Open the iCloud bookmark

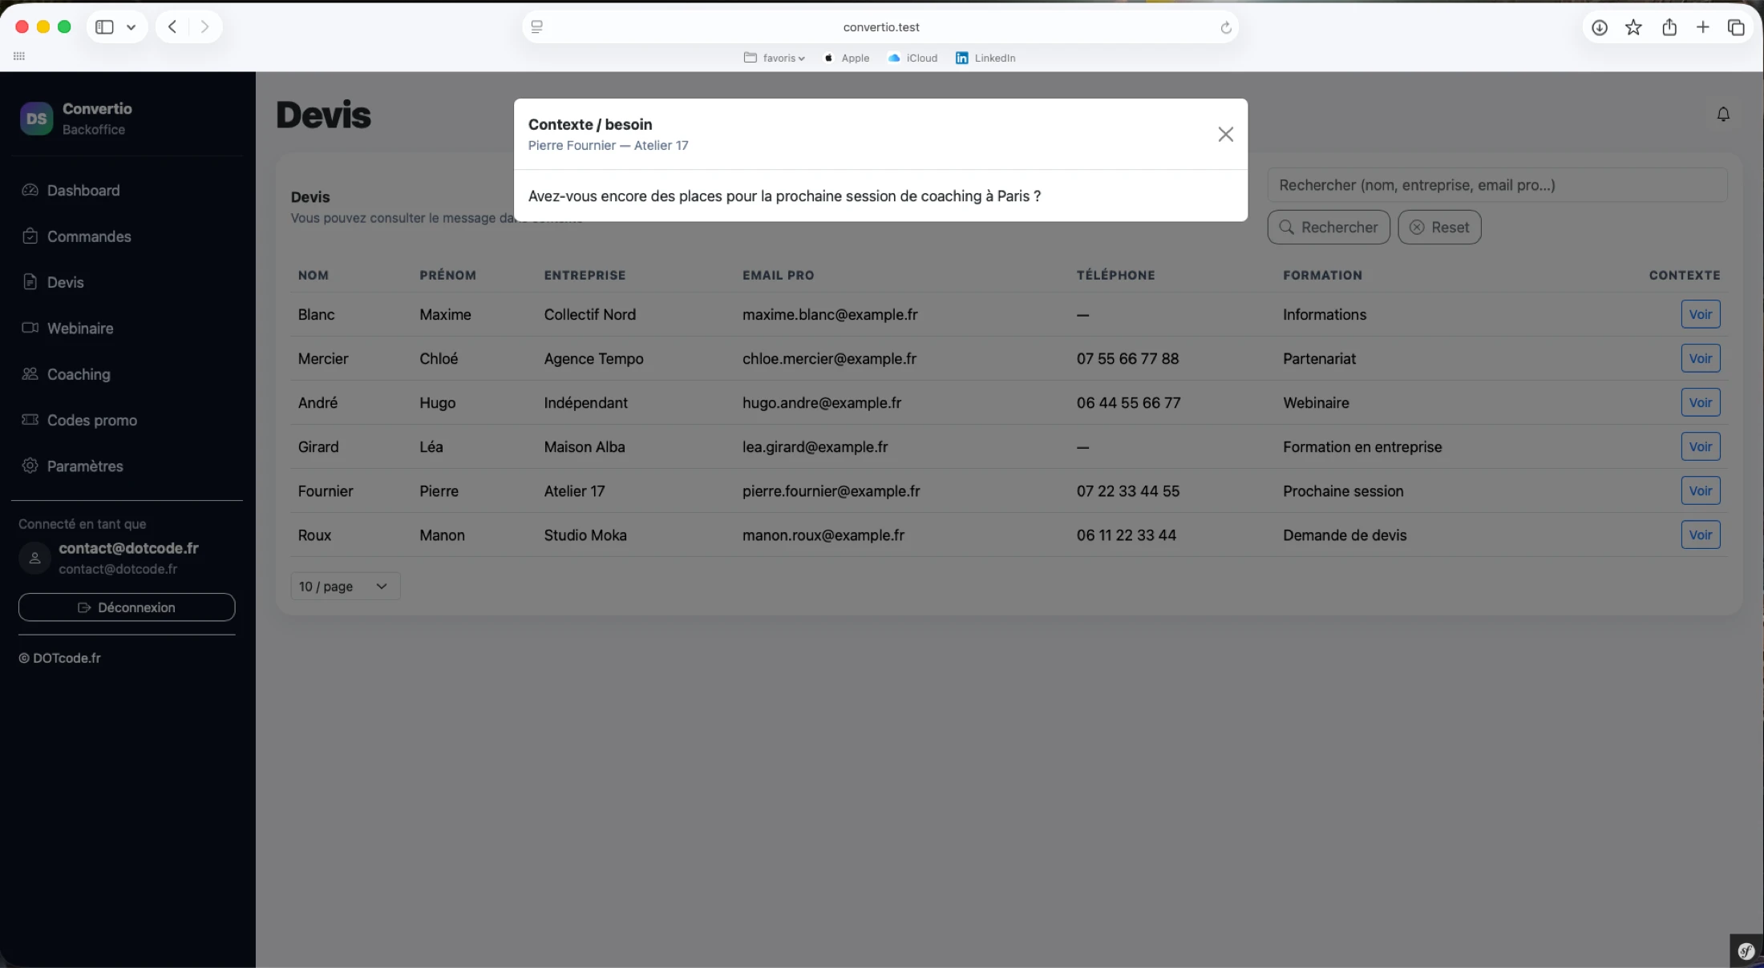click(912, 58)
